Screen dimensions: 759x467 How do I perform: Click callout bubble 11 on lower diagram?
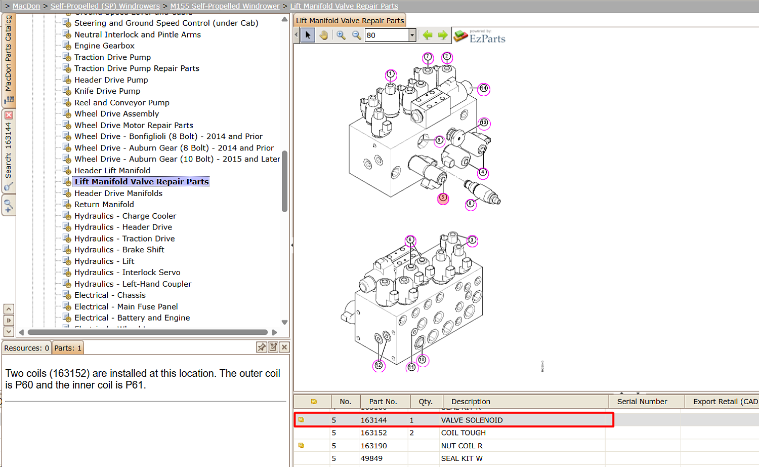pyautogui.click(x=412, y=367)
